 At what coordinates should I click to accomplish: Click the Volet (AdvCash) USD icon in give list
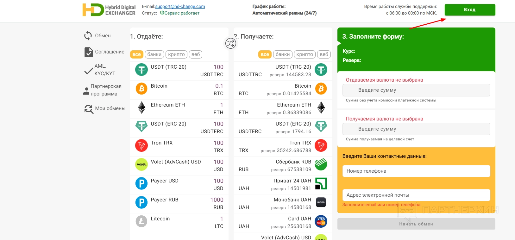[x=141, y=164]
